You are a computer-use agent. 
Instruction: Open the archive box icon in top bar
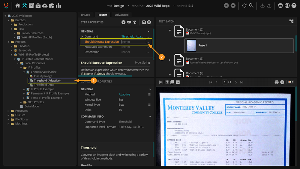pos(31,5)
